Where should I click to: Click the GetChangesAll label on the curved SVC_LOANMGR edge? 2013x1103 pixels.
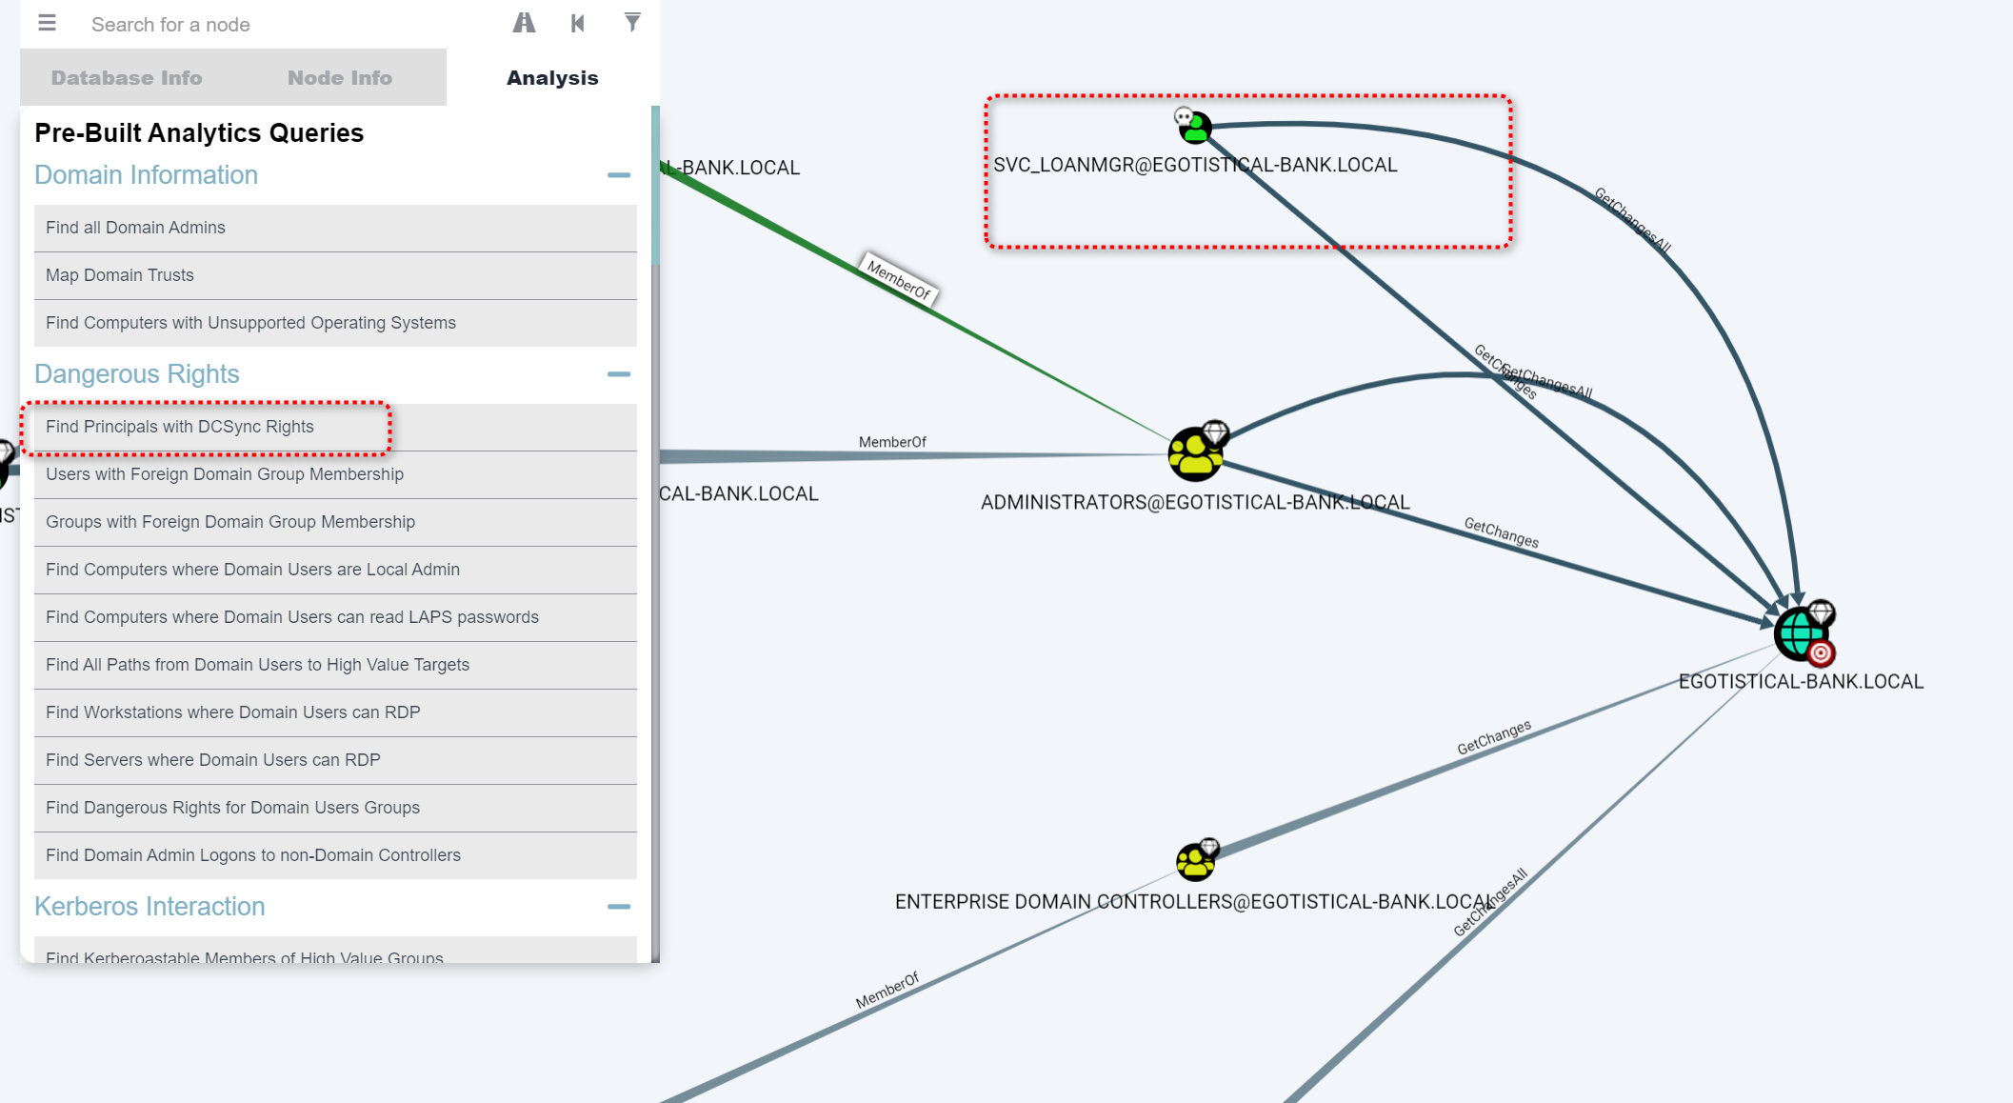pyautogui.click(x=1632, y=220)
